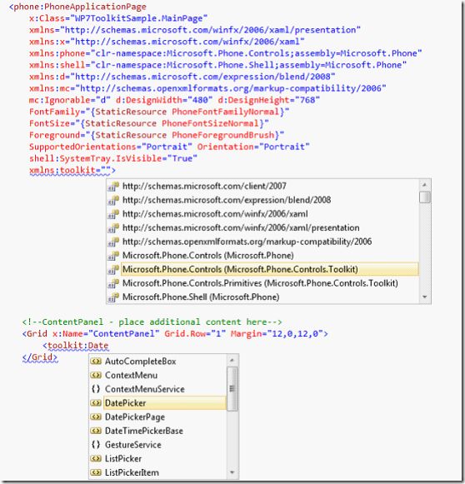Click element icon beside DateTimePickerBase

[x=96, y=431]
